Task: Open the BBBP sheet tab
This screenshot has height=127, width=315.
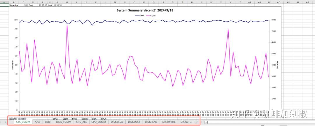Action: coord(48,122)
